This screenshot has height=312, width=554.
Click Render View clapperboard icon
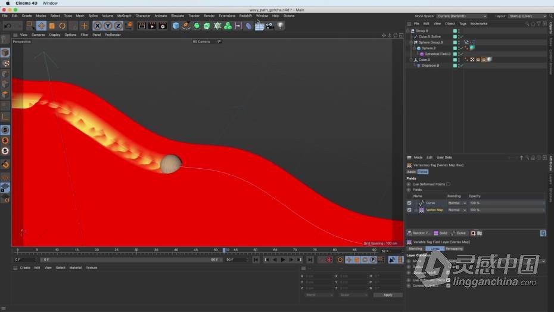click(142, 26)
